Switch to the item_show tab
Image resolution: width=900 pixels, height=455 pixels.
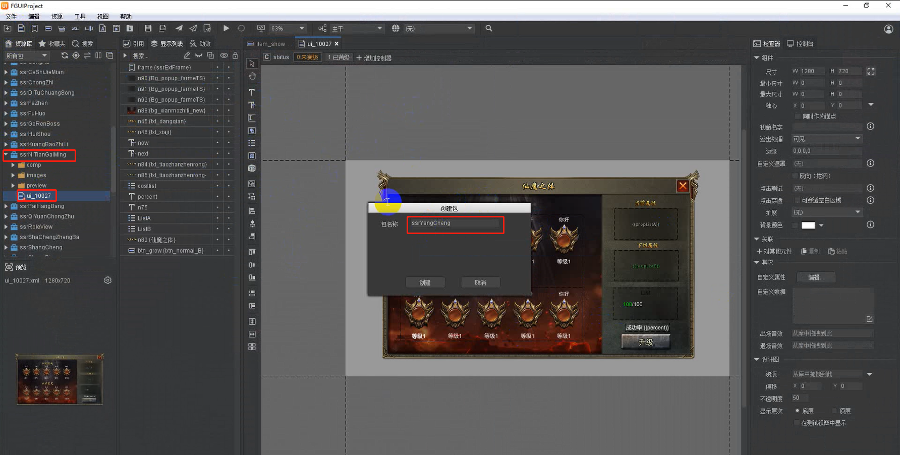270,44
